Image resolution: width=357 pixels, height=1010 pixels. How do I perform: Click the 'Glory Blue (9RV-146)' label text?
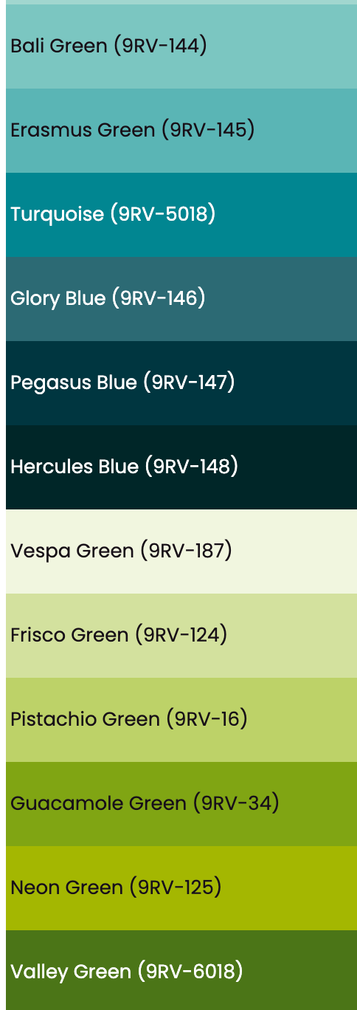(108, 298)
